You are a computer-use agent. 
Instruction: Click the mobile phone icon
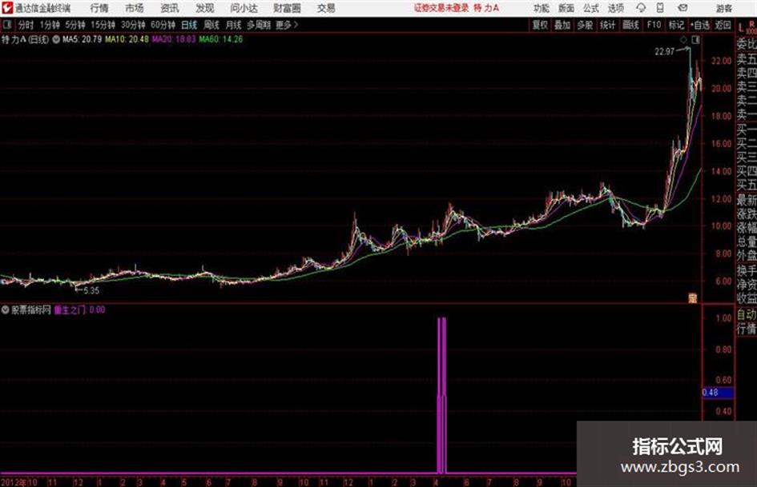pyautogui.click(x=660, y=8)
